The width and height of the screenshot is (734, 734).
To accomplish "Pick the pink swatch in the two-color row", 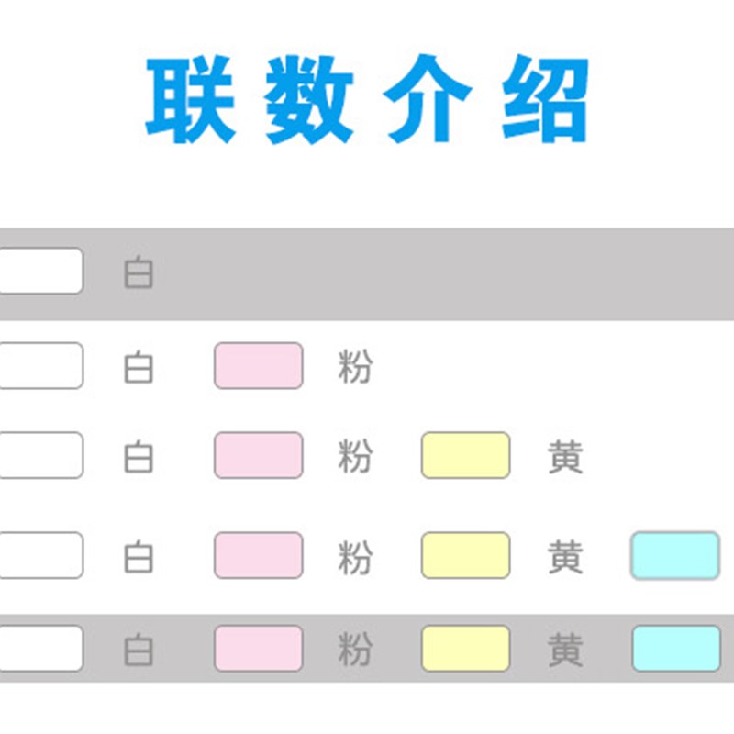I will [259, 365].
